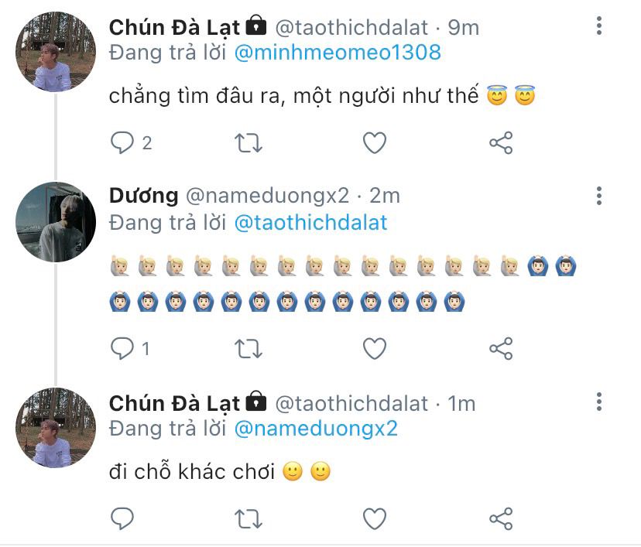Reply to Dương's emoji tweet
Screen dimensions: 641x547
[122, 349]
